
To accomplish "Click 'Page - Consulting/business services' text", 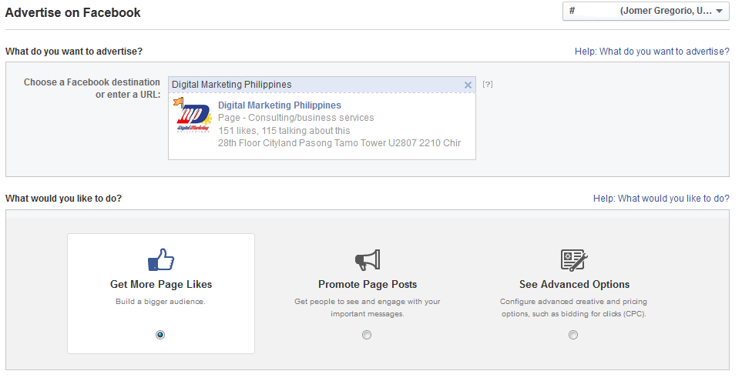I will [296, 118].
